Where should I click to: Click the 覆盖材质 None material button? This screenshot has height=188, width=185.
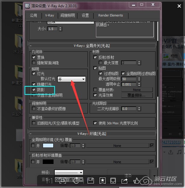(137, 90)
